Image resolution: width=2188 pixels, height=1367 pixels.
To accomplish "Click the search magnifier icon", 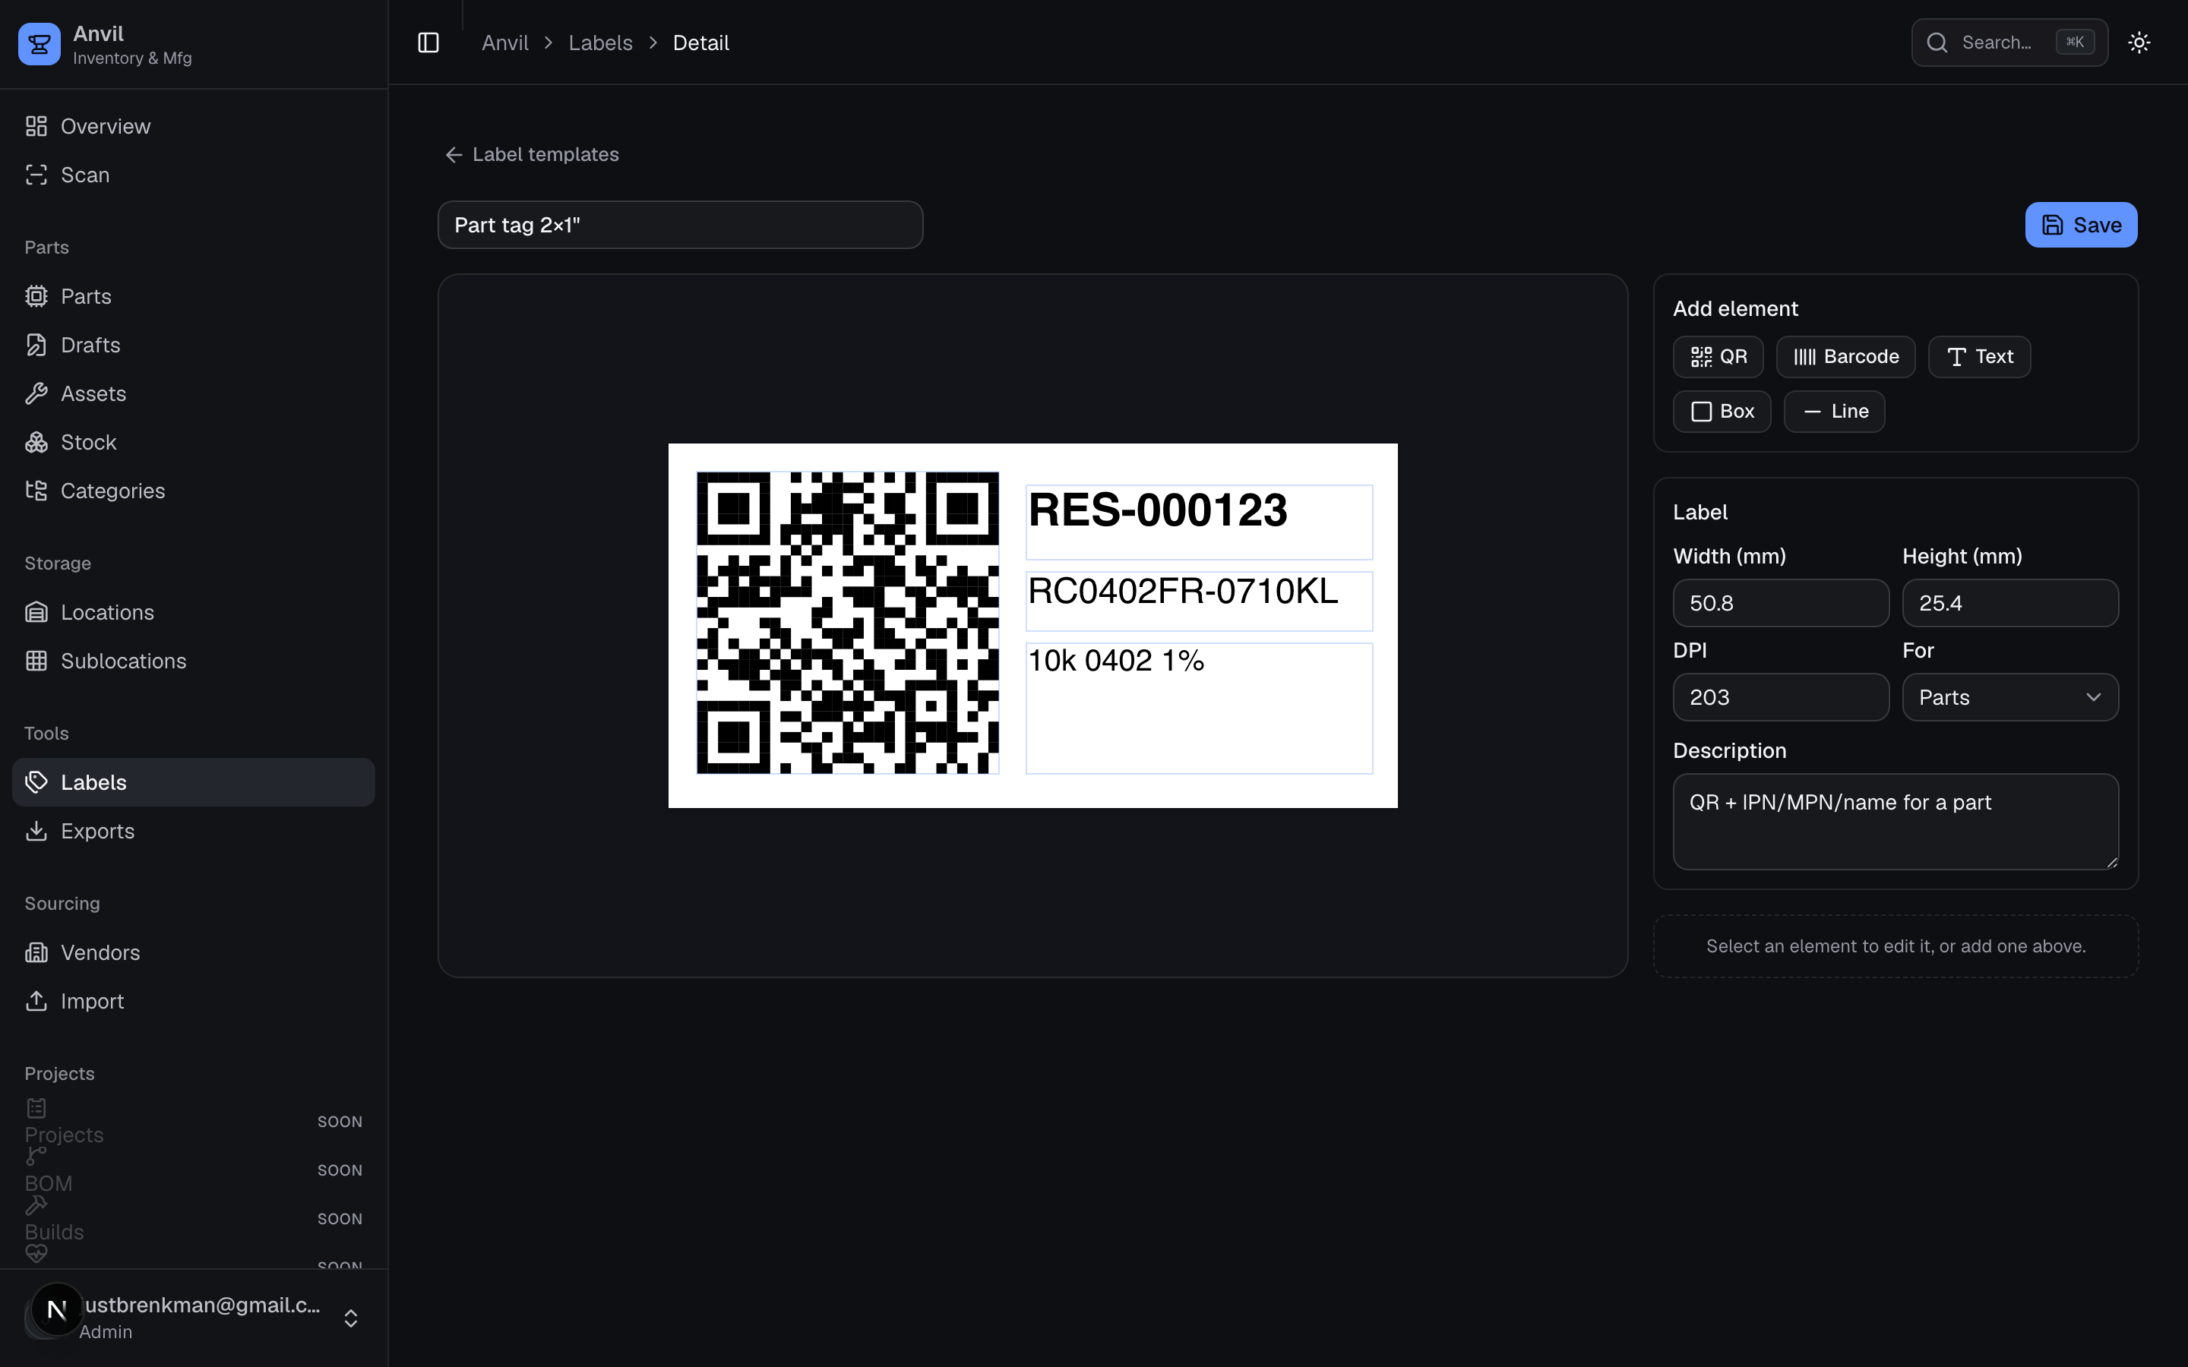I will click(1937, 43).
